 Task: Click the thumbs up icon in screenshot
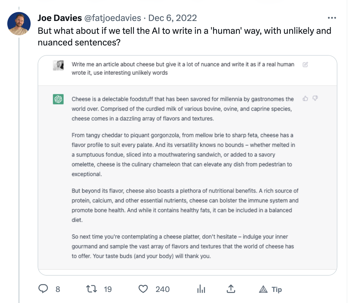pyautogui.click(x=305, y=98)
